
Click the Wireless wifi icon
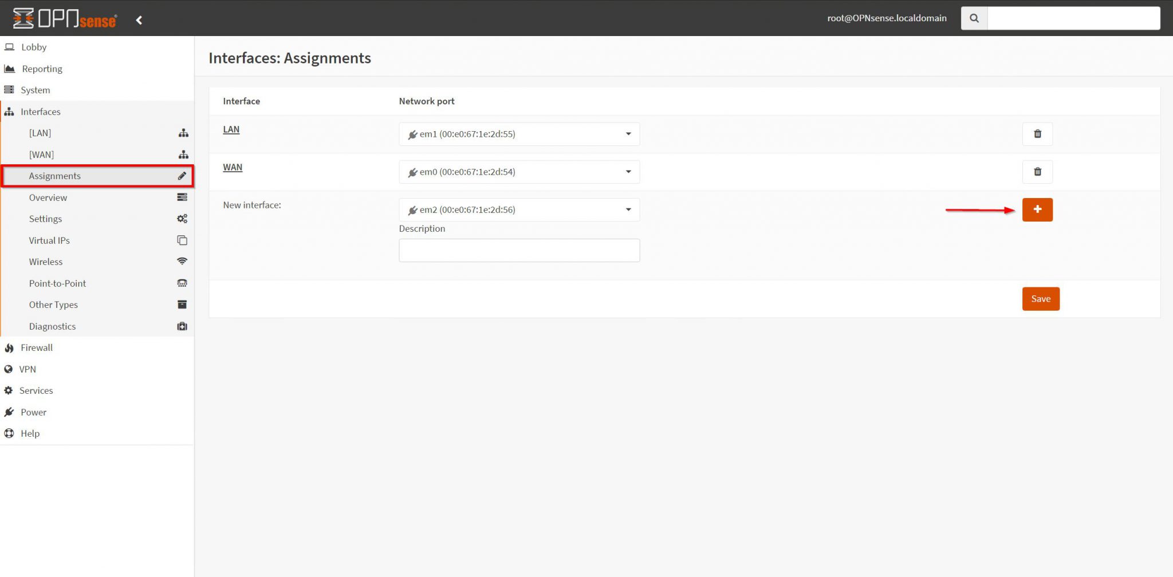[x=182, y=262]
